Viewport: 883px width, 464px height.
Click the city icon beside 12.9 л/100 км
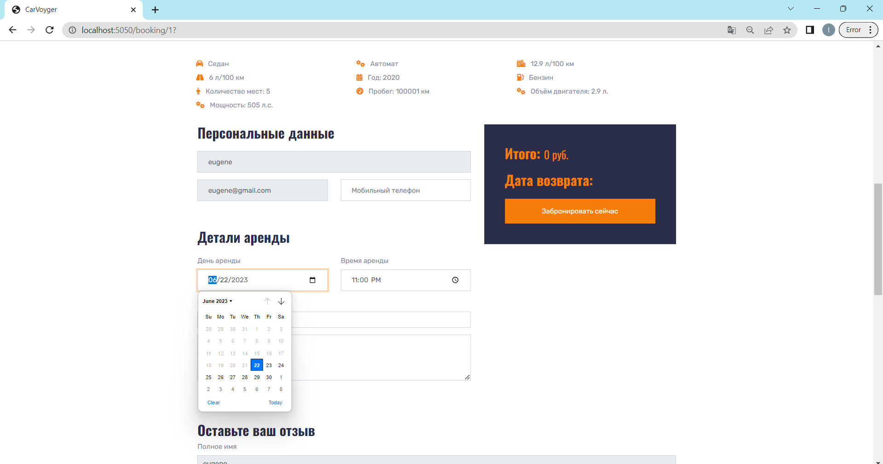(x=521, y=64)
